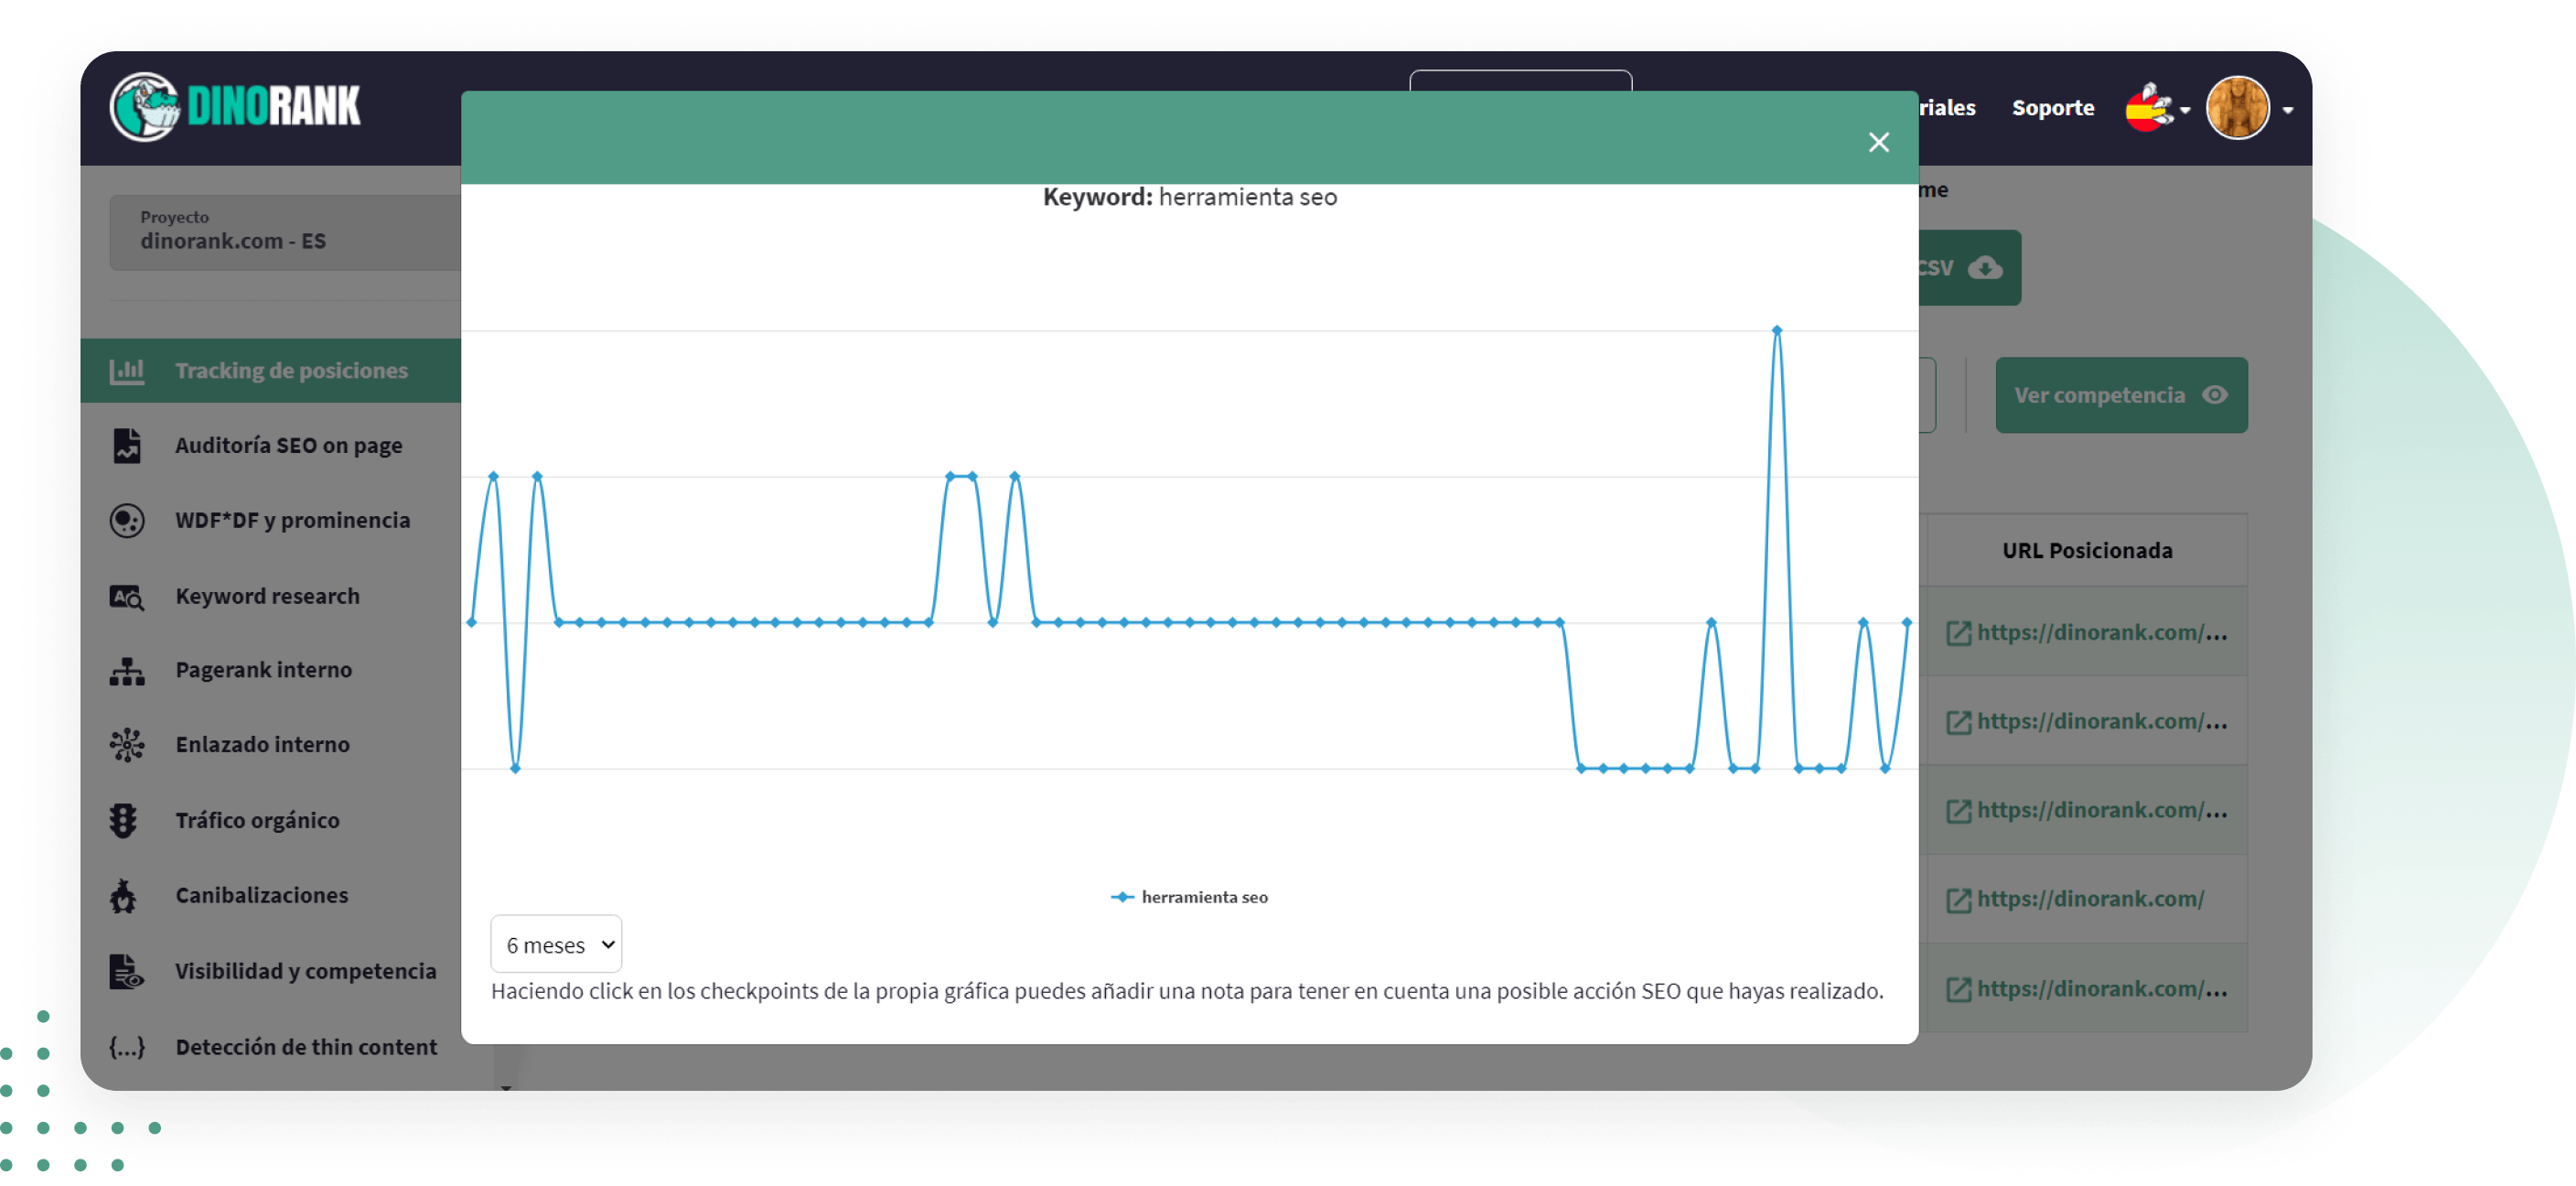
Task: Click the WDF*DF y prominencia icon
Action: [127, 520]
